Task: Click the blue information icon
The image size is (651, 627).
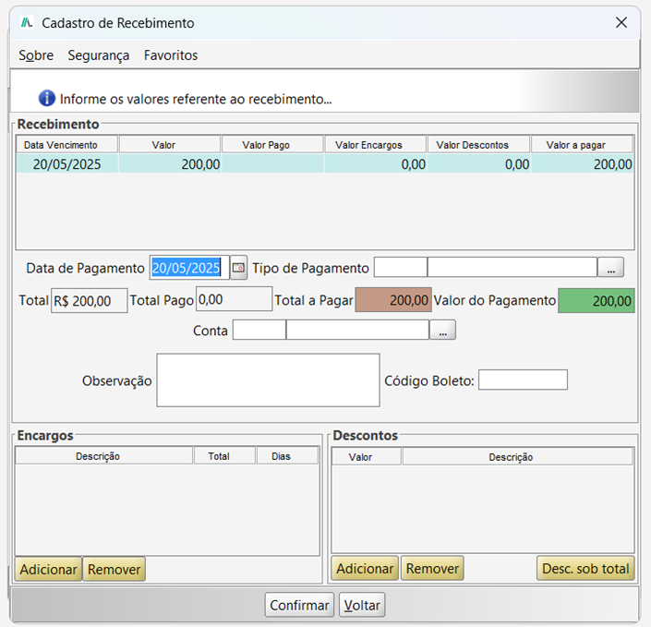Action: coord(47,99)
